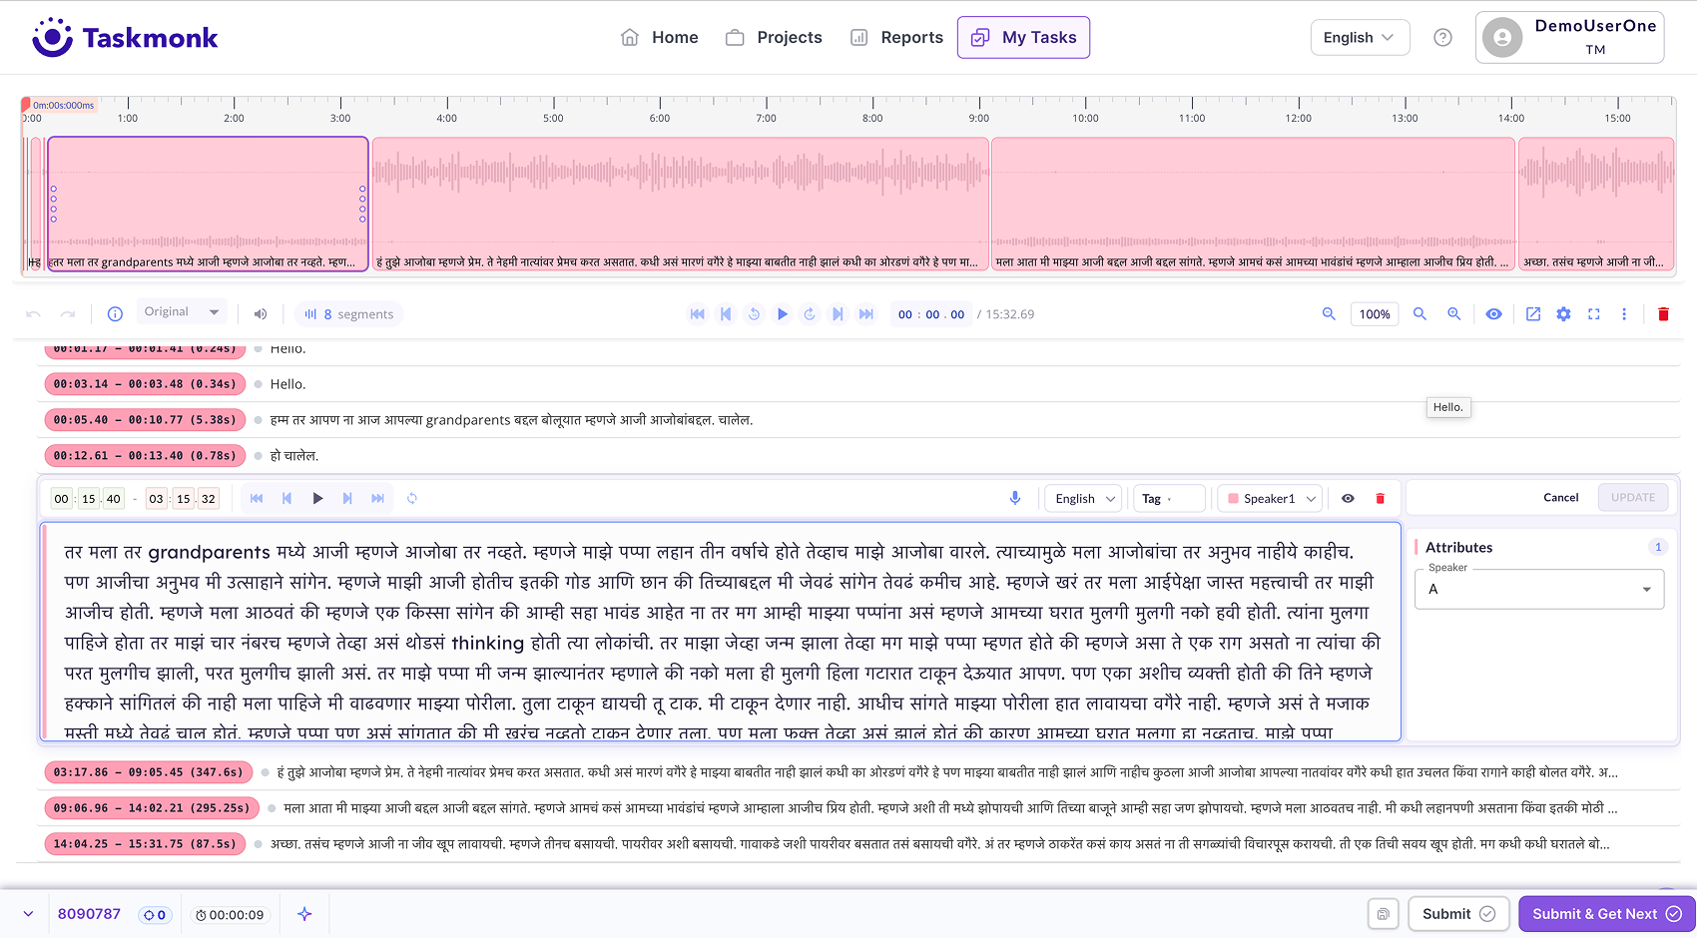Click the Cancel button

(1561, 497)
